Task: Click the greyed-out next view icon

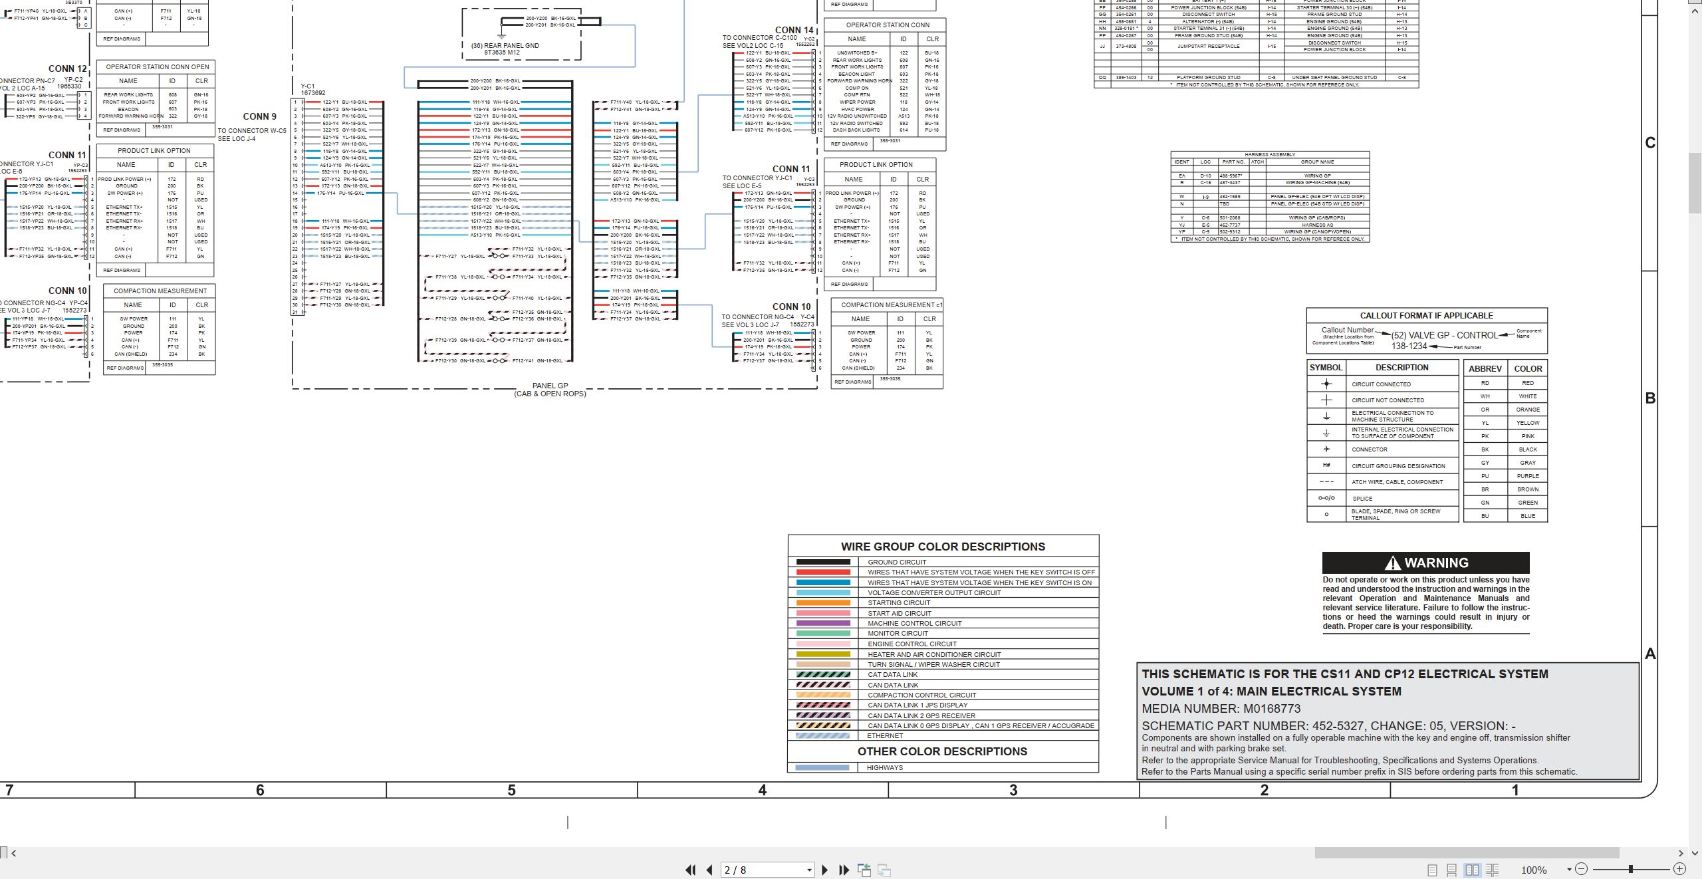Action: (884, 870)
